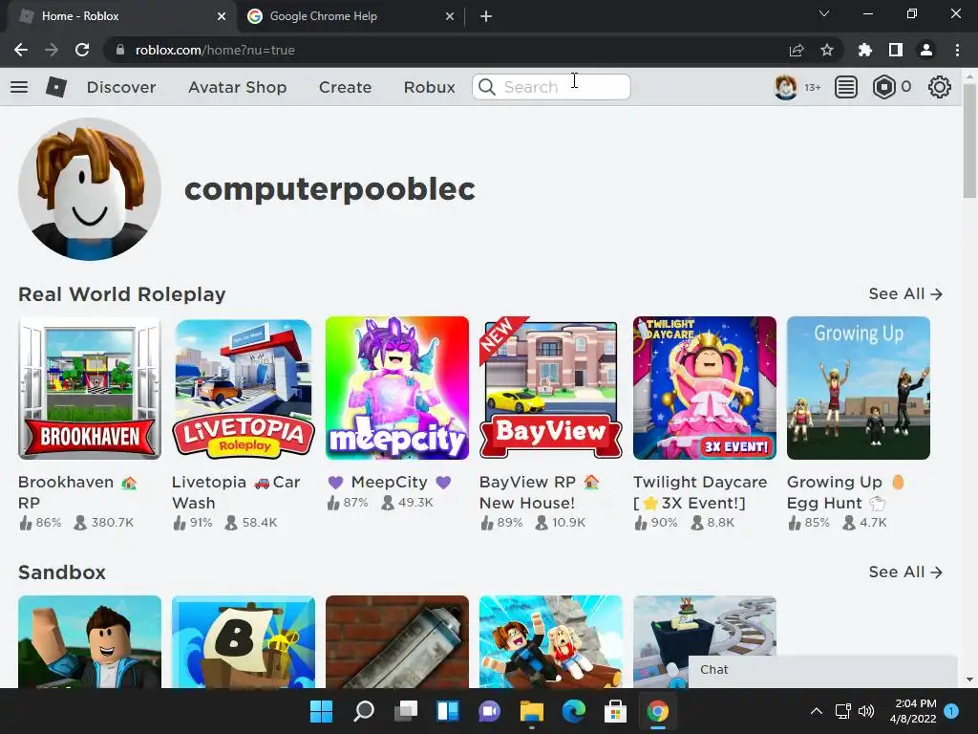Click 'Growing Up Egg Hunt' title text
Viewport: 978px width, 734px height.
pos(845,492)
